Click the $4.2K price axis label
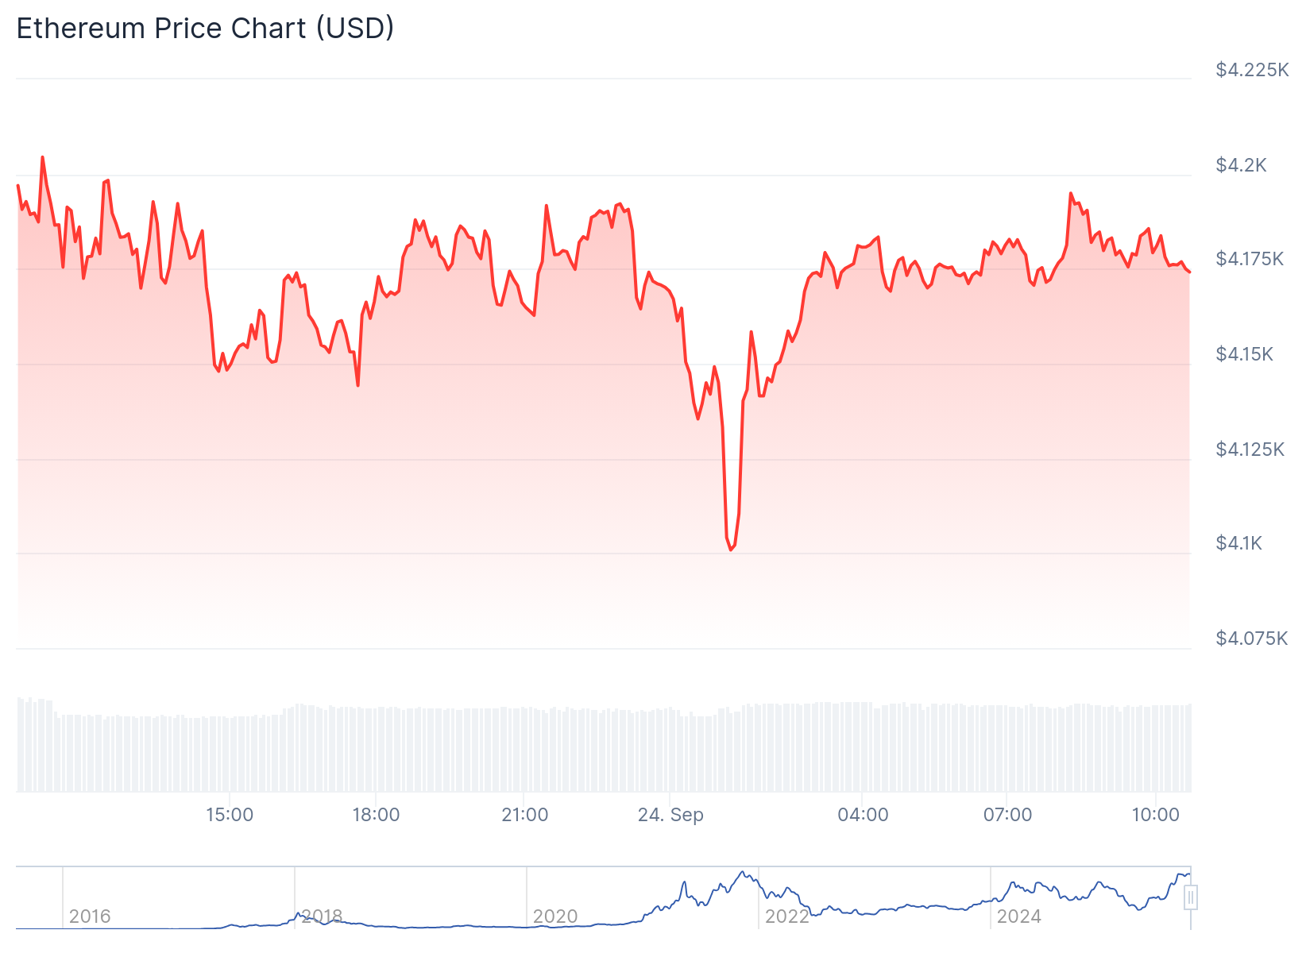 tap(1241, 165)
